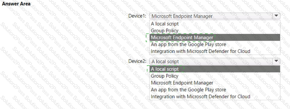Pick highlighted 'Microsoft Endpoint Manager' for Device1
Image resolution: width=290 pixels, height=109 pixels.
(182, 37)
